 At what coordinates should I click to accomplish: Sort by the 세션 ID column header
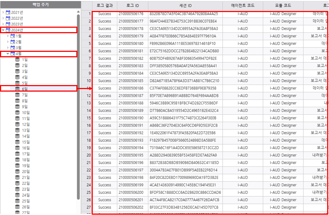tap(185, 6)
